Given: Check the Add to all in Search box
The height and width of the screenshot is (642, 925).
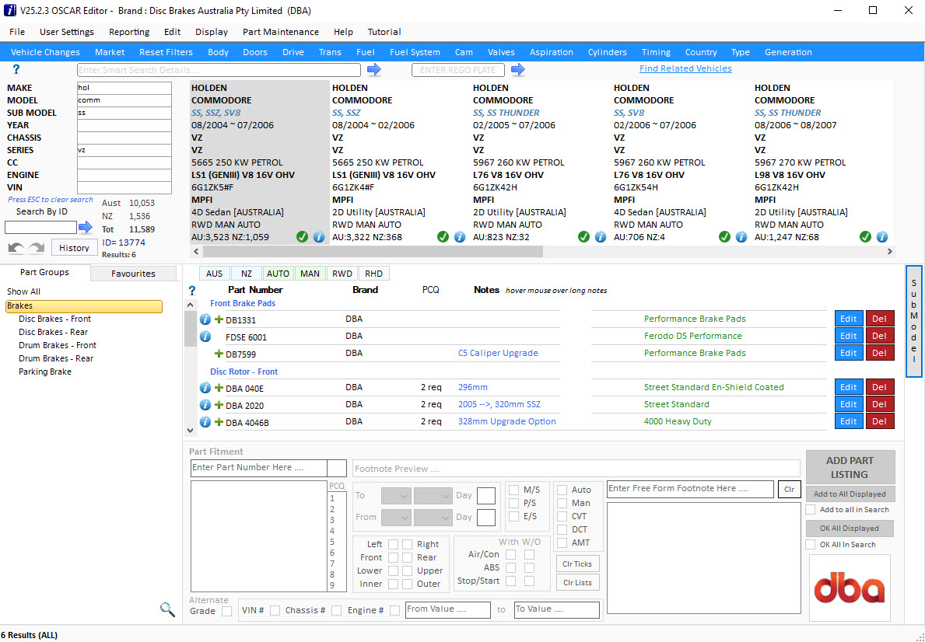Looking at the screenshot, I should click(x=811, y=510).
